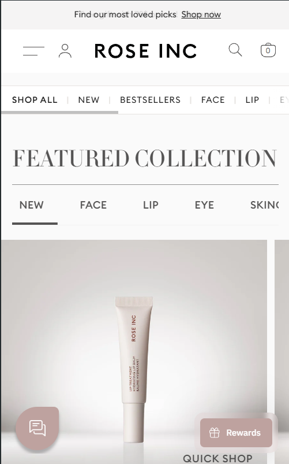Image resolution: width=289 pixels, height=464 pixels.
Task: Go to the ROSE INC homepage logo
Action: 146,51
